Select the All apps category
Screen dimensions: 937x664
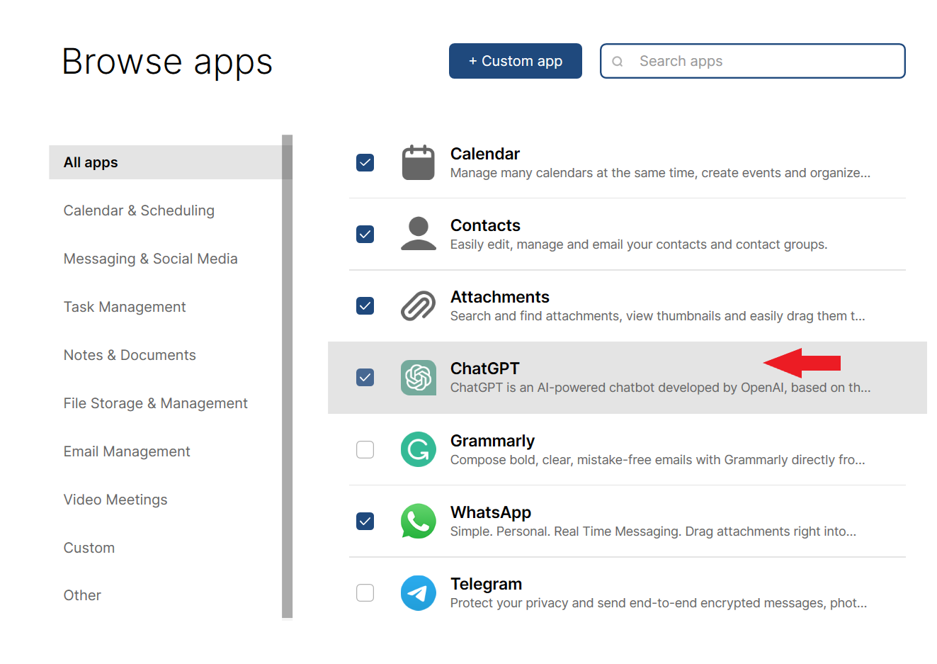point(165,162)
